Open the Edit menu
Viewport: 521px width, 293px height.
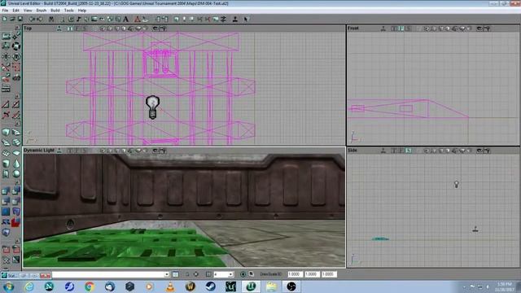pos(15,11)
